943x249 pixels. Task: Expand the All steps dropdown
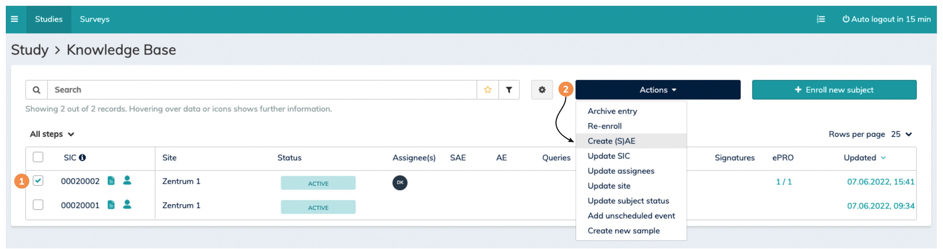coord(52,134)
